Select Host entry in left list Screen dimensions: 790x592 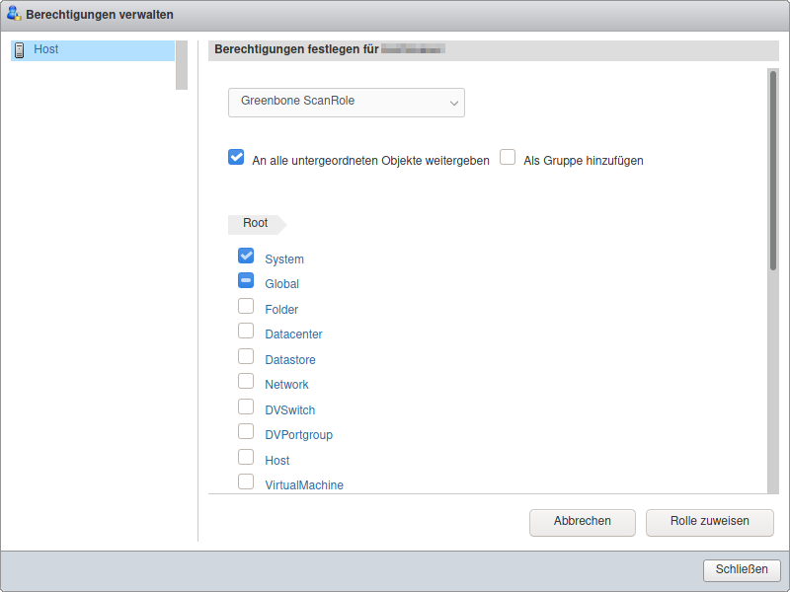pyautogui.click(x=46, y=49)
